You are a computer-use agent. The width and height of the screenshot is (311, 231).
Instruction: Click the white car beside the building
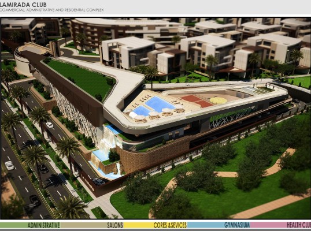(x=50, y=125)
